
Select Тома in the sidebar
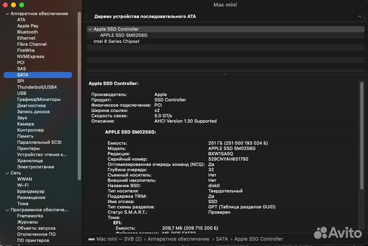click(x=22, y=204)
